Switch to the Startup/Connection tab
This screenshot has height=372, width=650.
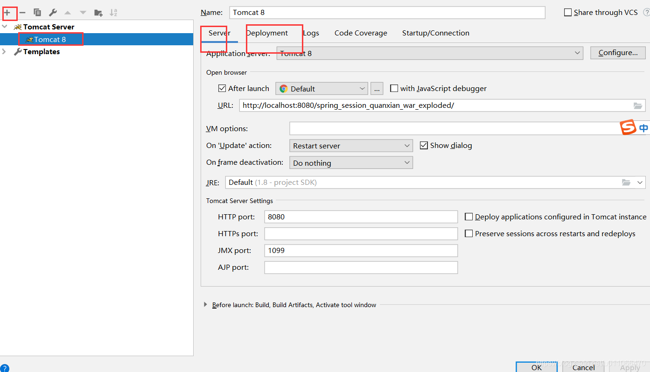[x=436, y=33]
